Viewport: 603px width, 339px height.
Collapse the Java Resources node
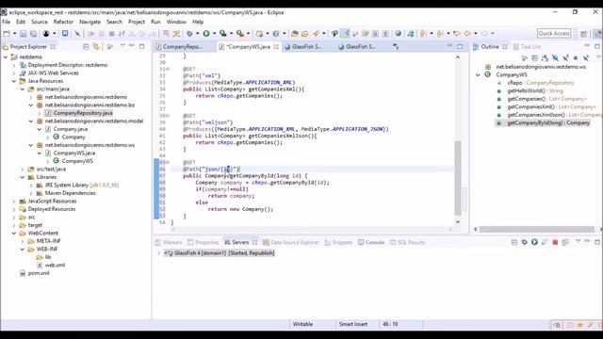click(x=14, y=81)
